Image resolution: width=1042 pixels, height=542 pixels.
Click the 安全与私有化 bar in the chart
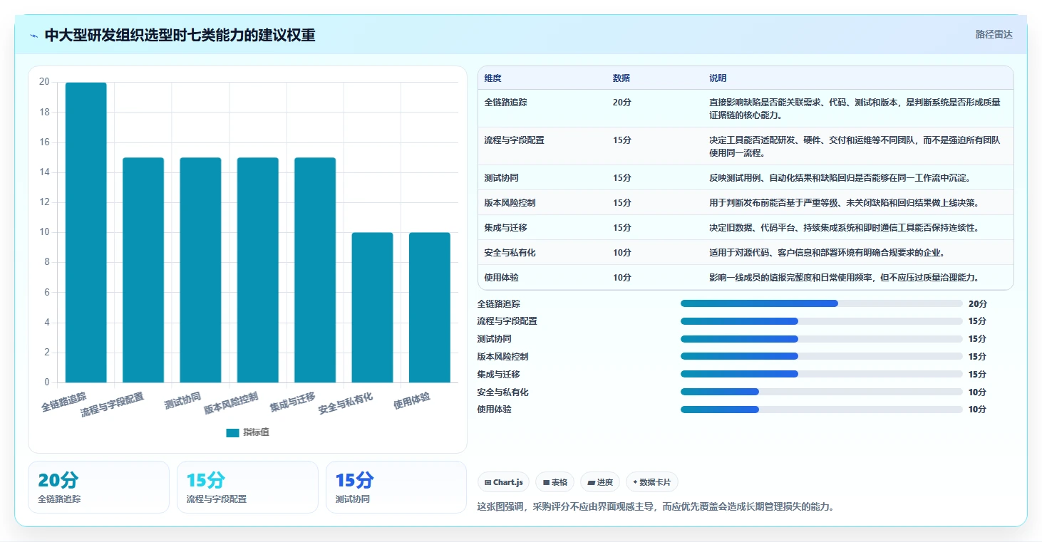[372, 308]
